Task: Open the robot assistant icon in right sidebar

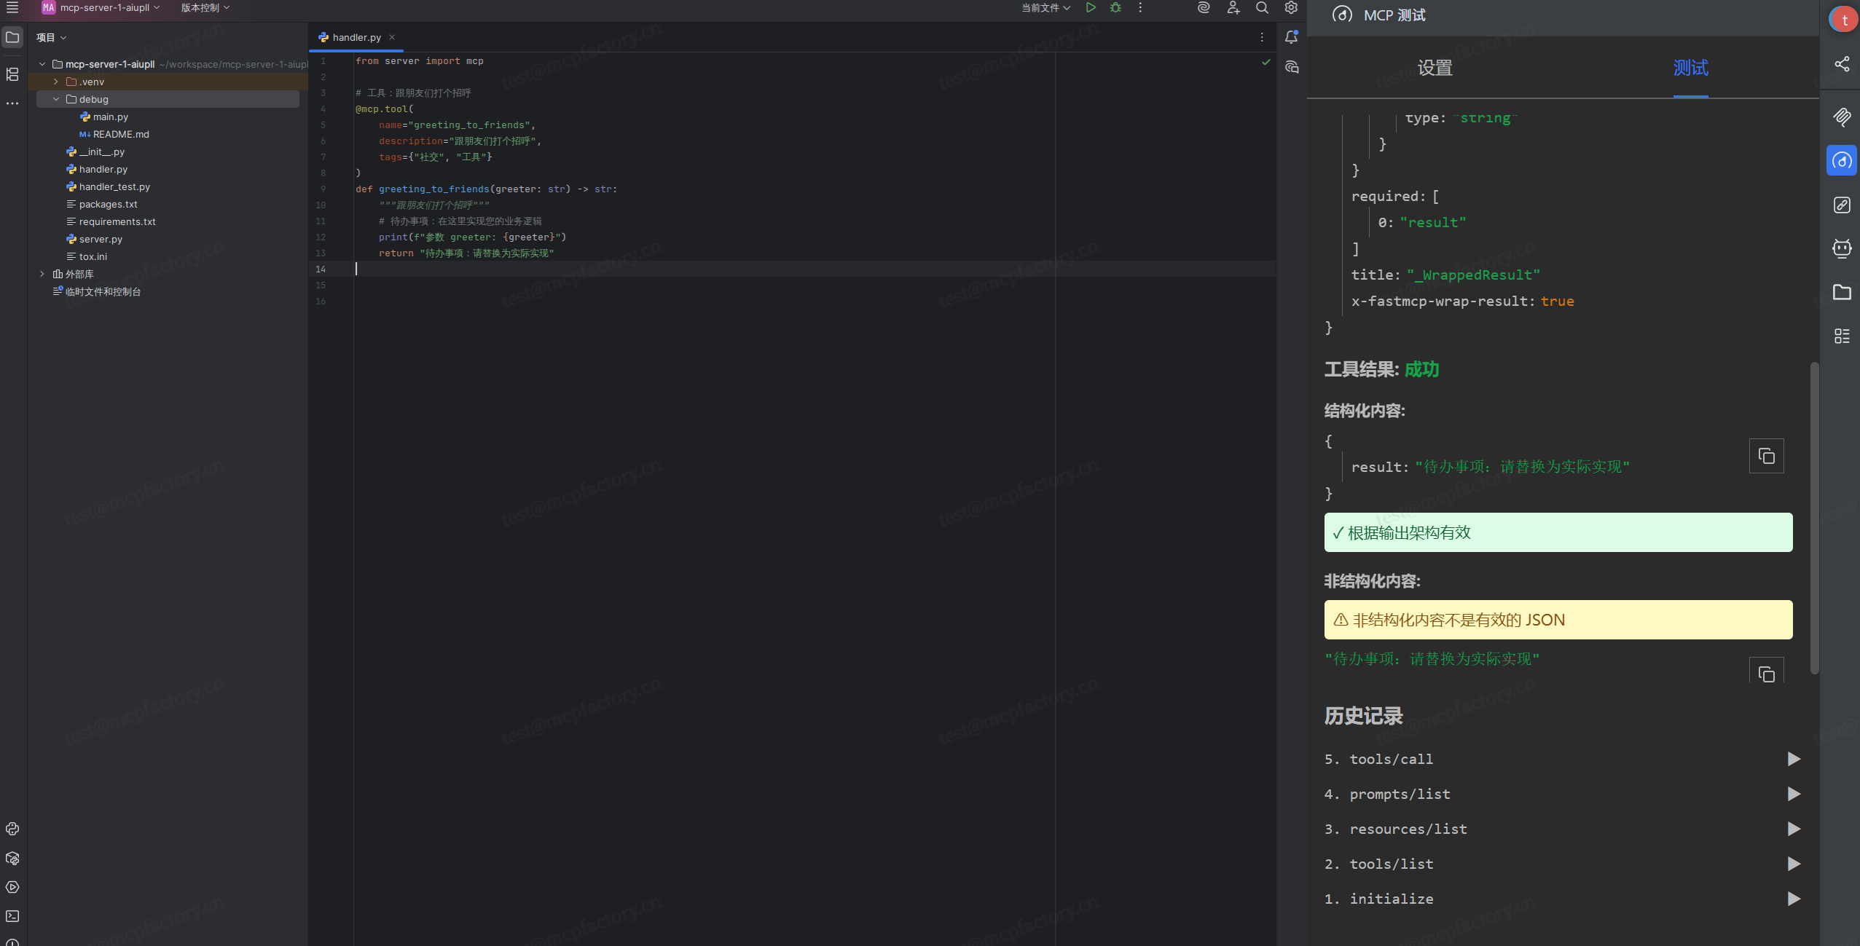Action: [1842, 248]
